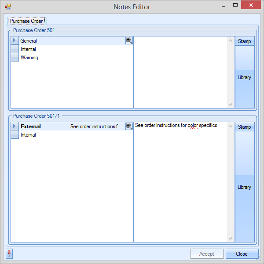The height and width of the screenshot is (264, 264).
Task: Select the Internal row under Purchase Order 501/1
Action: [72, 135]
